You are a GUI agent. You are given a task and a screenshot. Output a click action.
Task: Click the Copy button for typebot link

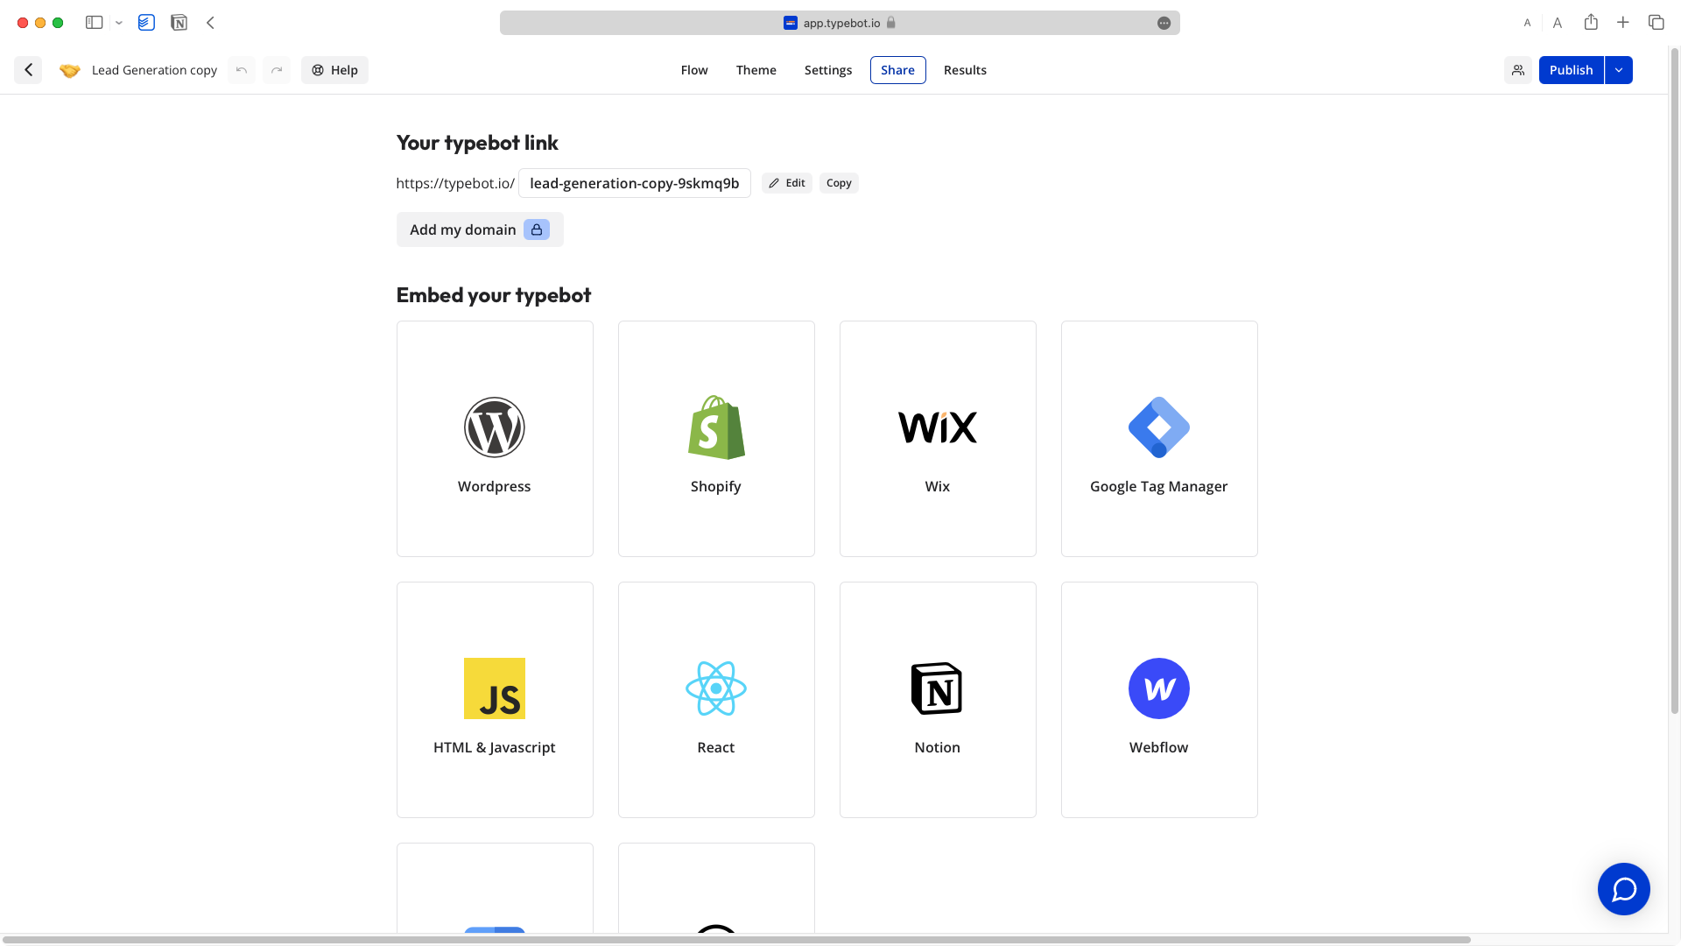(x=840, y=182)
